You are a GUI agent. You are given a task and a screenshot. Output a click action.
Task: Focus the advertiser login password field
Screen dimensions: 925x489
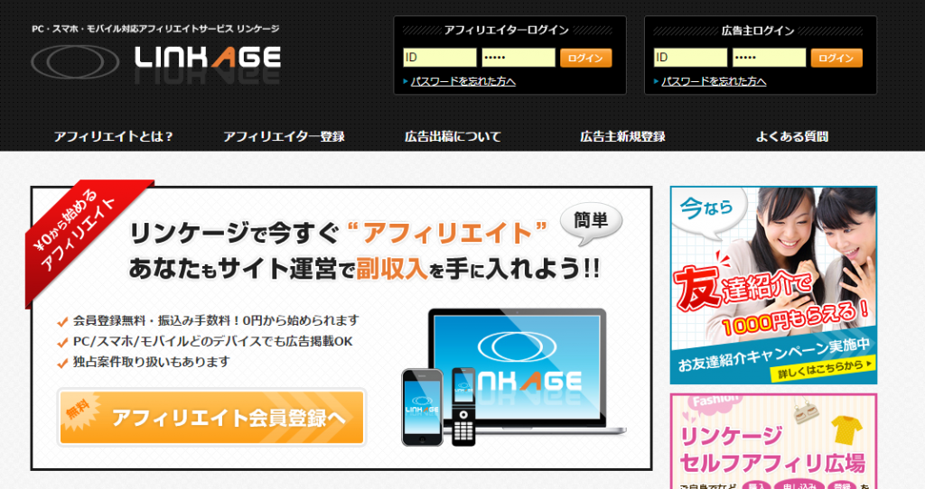[x=769, y=58]
